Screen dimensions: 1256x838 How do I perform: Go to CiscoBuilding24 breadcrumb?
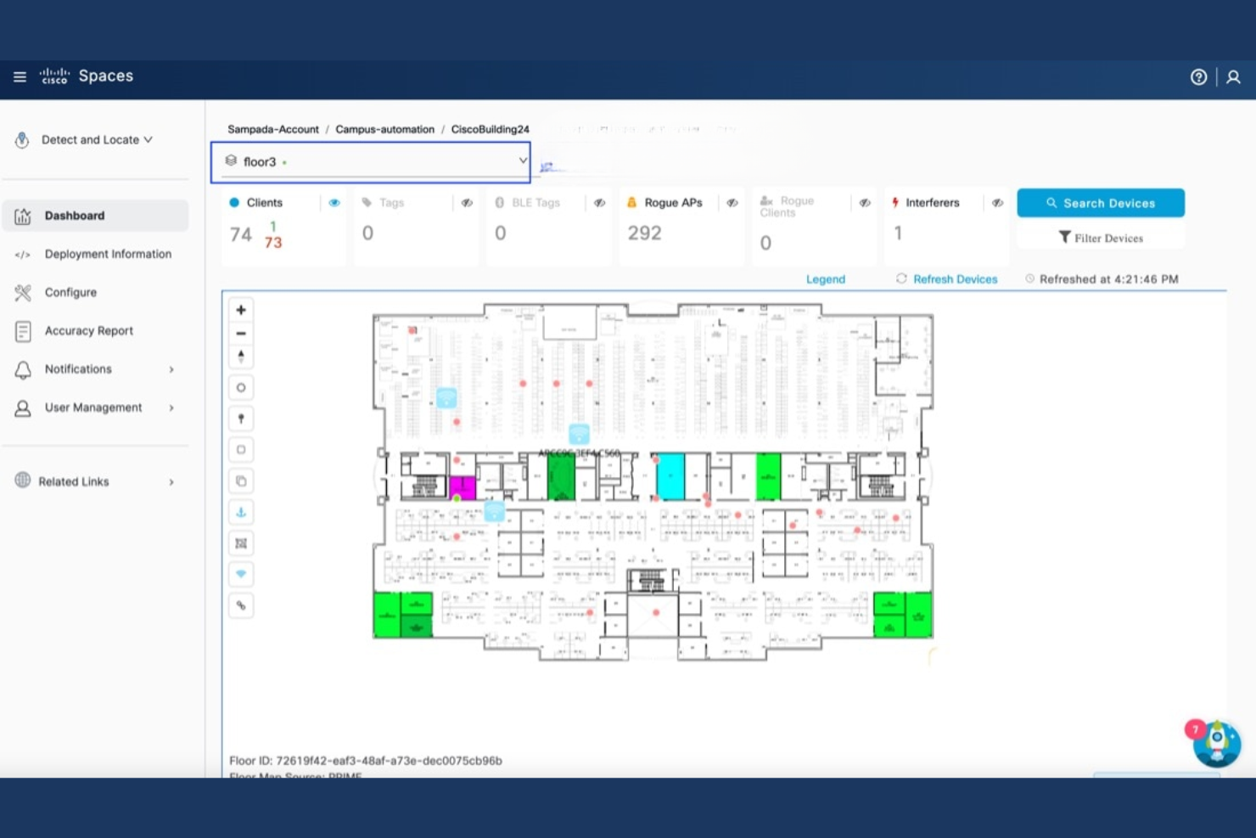pos(490,129)
